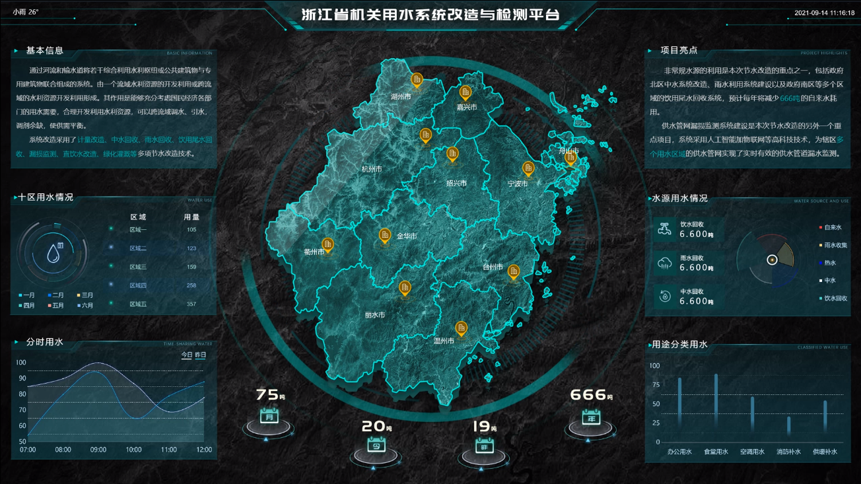Screen dimensions: 861x484
Task: Toggle the 一月 legend item
Action: click(27, 295)
